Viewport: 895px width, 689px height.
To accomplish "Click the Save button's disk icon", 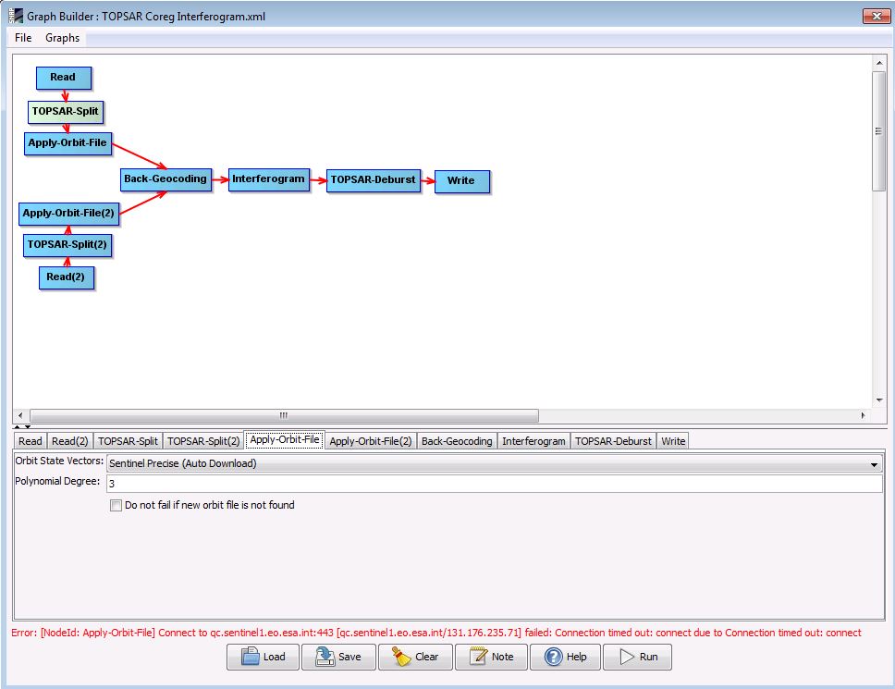I will pyautogui.click(x=325, y=657).
